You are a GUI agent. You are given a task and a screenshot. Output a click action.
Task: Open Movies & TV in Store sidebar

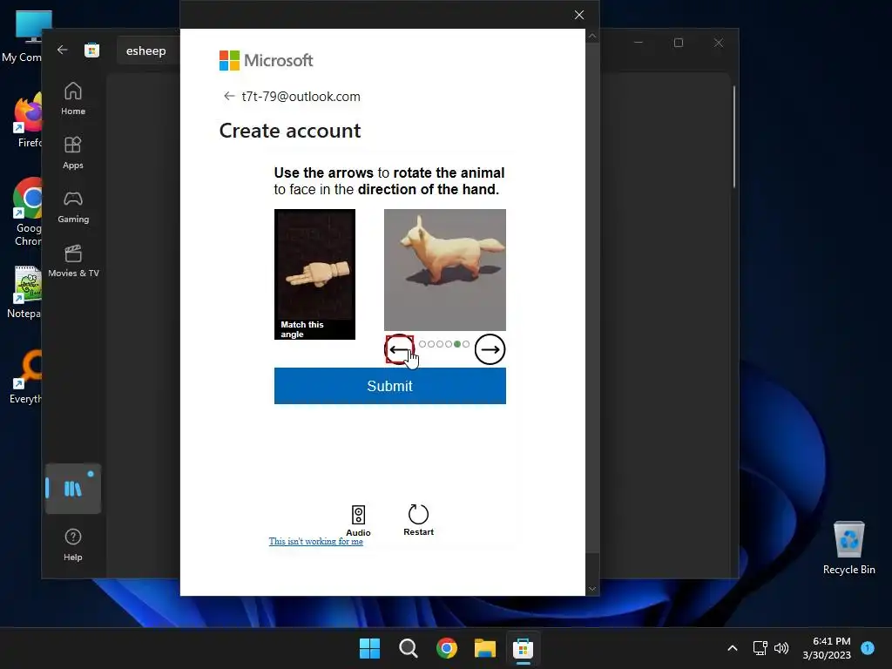[x=73, y=261]
